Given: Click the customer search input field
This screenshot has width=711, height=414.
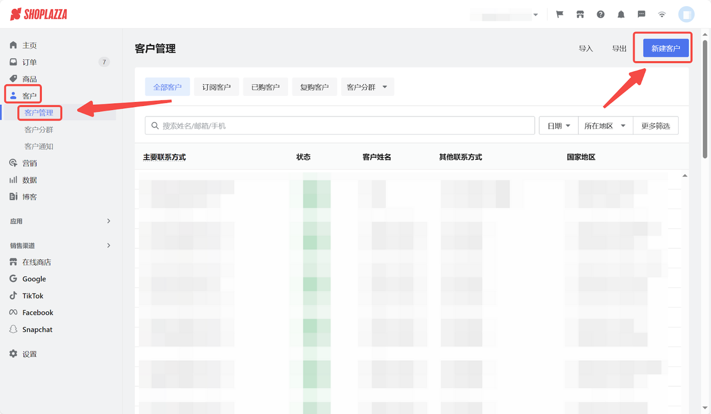Looking at the screenshot, I should click(x=339, y=125).
